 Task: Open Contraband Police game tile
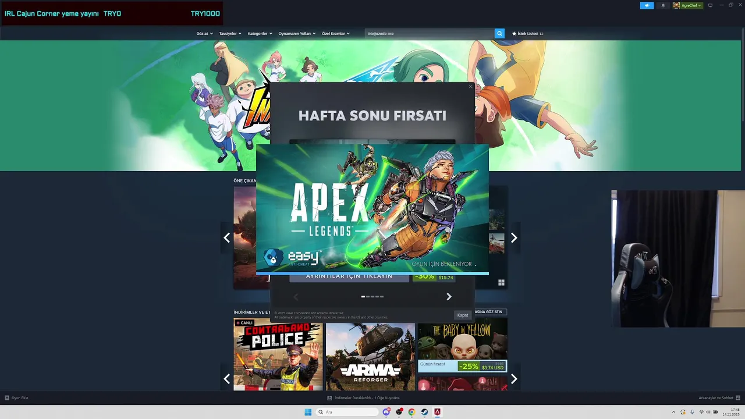click(278, 354)
